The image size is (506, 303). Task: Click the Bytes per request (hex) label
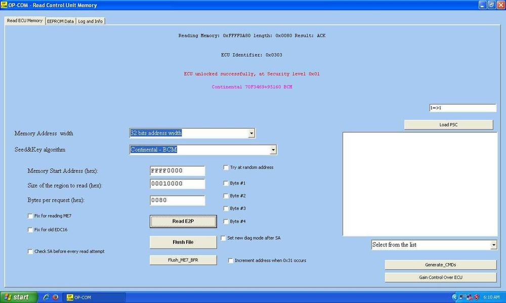(56, 200)
